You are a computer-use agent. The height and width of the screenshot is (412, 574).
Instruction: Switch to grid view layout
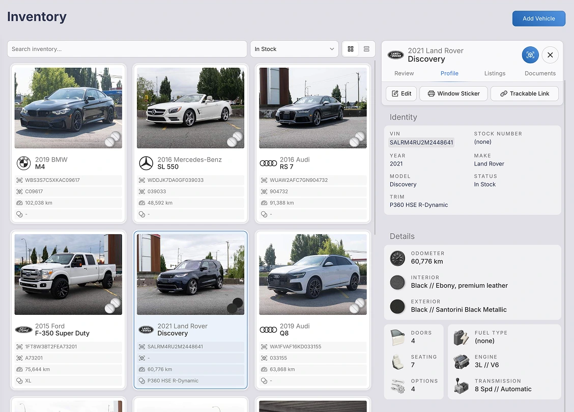click(350, 49)
